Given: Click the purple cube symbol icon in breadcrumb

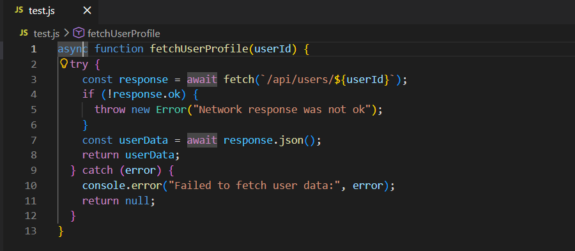Looking at the screenshot, I should click(x=79, y=33).
